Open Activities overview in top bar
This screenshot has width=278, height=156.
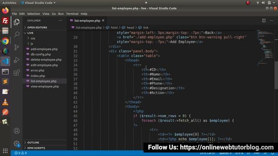coord(9,3)
